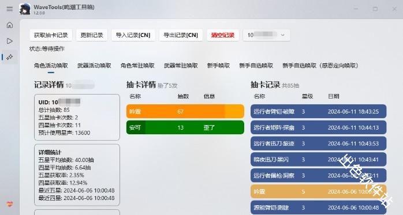Click 更新记录 button
This screenshot has width=403, height=215.
[92, 35]
